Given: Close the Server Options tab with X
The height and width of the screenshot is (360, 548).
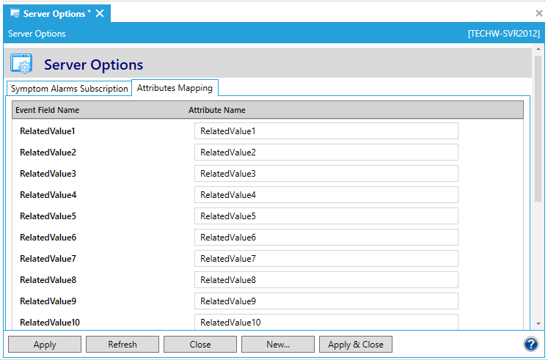Looking at the screenshot, I should point(100,13).
